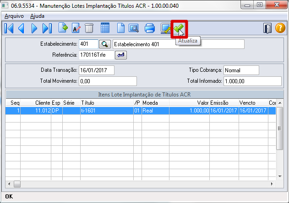Viewport: 289px width, 203px height.
Task: Click the 1.000,00 value cell in grid
Action: [x=189, y=111]
